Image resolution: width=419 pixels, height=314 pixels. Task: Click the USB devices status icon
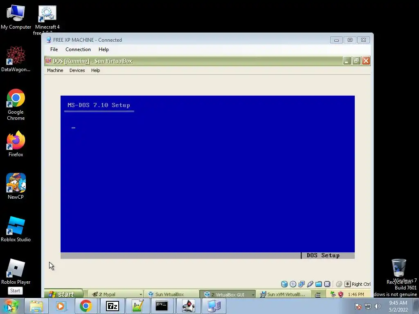(310, 284)
